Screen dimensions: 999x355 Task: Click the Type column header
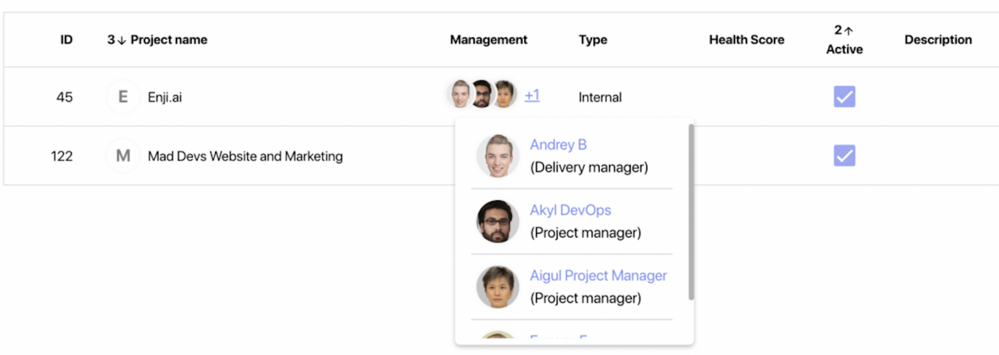click(x=593, y=39)
